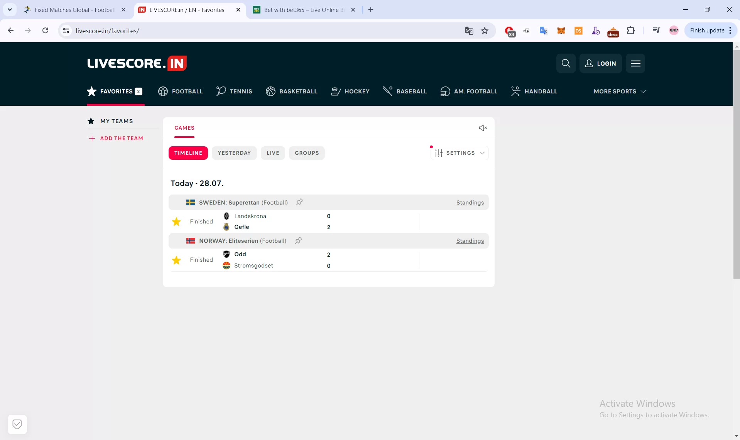
Task: Open the red adblock extension with 84 badge
Action: click(510, 31)
